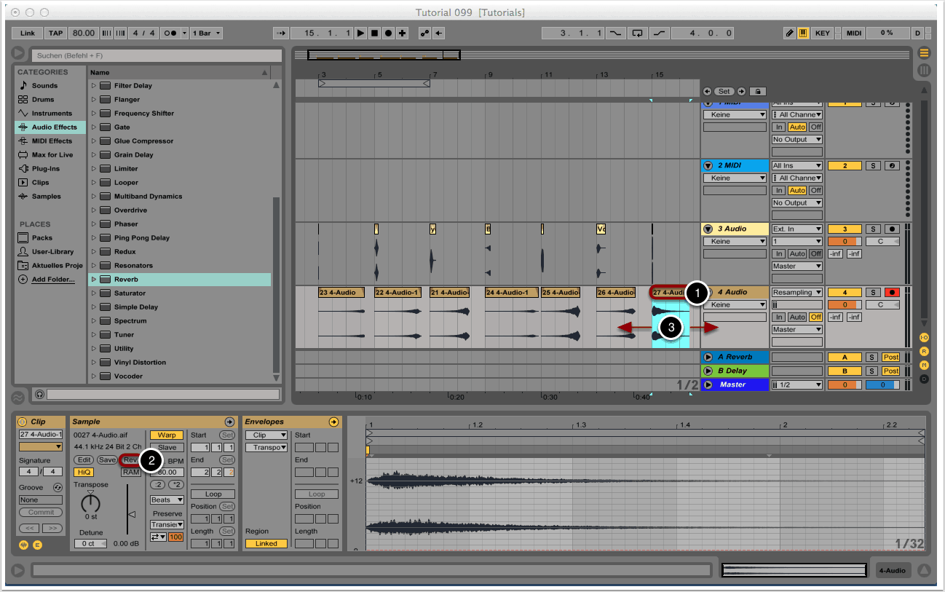Click the Arrangement Record circle button
Viewport: 945px width, 592px height.
388,33
